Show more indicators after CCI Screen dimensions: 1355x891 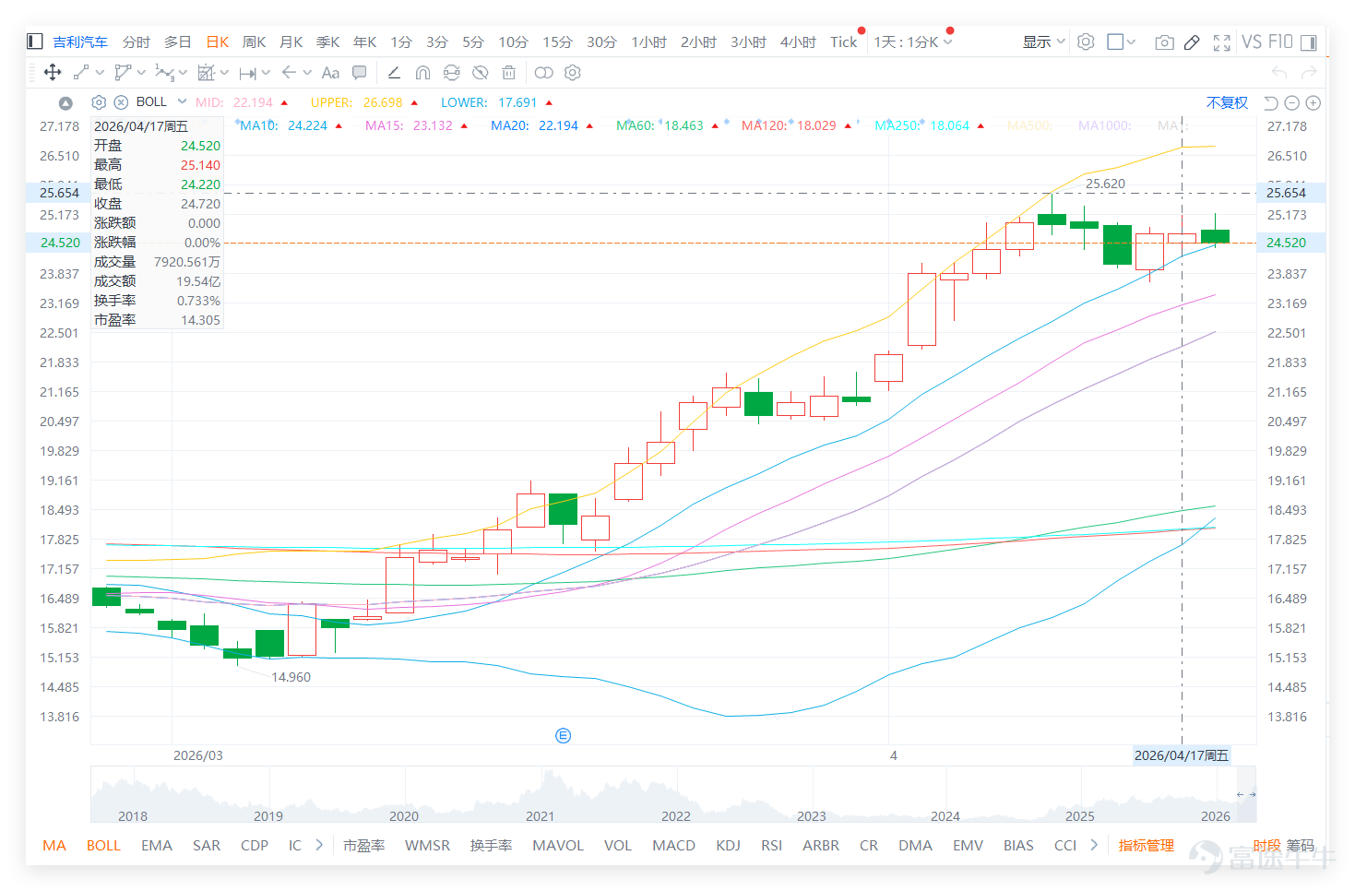point(1094,844)
